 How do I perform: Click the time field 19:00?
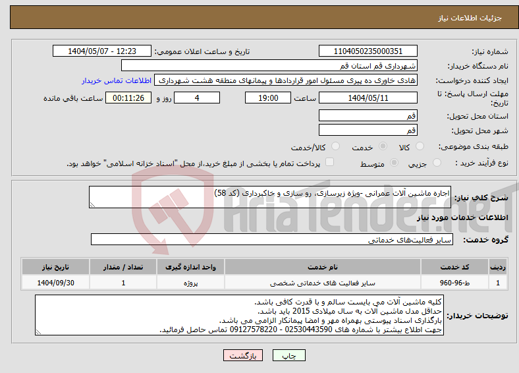pyautogui.click(x=268, y=98)
